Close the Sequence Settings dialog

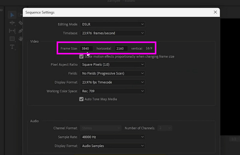215,12
